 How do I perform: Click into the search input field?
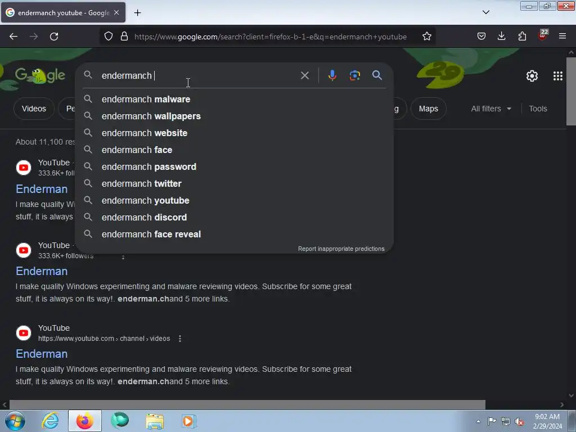pos(199,75)
